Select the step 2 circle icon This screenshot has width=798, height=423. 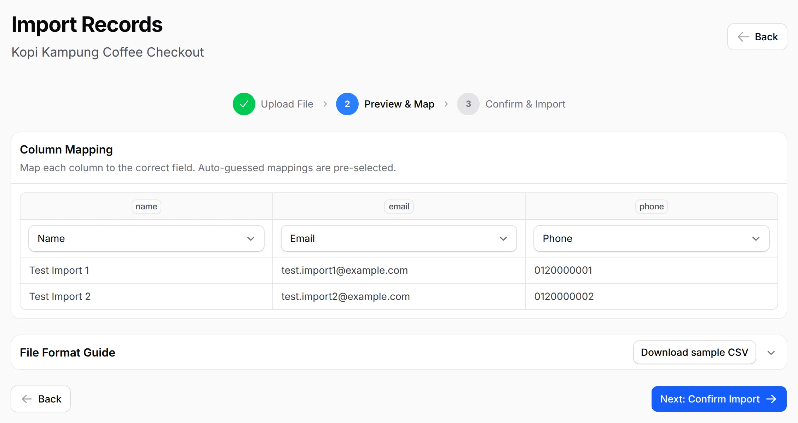click(347, 104)
